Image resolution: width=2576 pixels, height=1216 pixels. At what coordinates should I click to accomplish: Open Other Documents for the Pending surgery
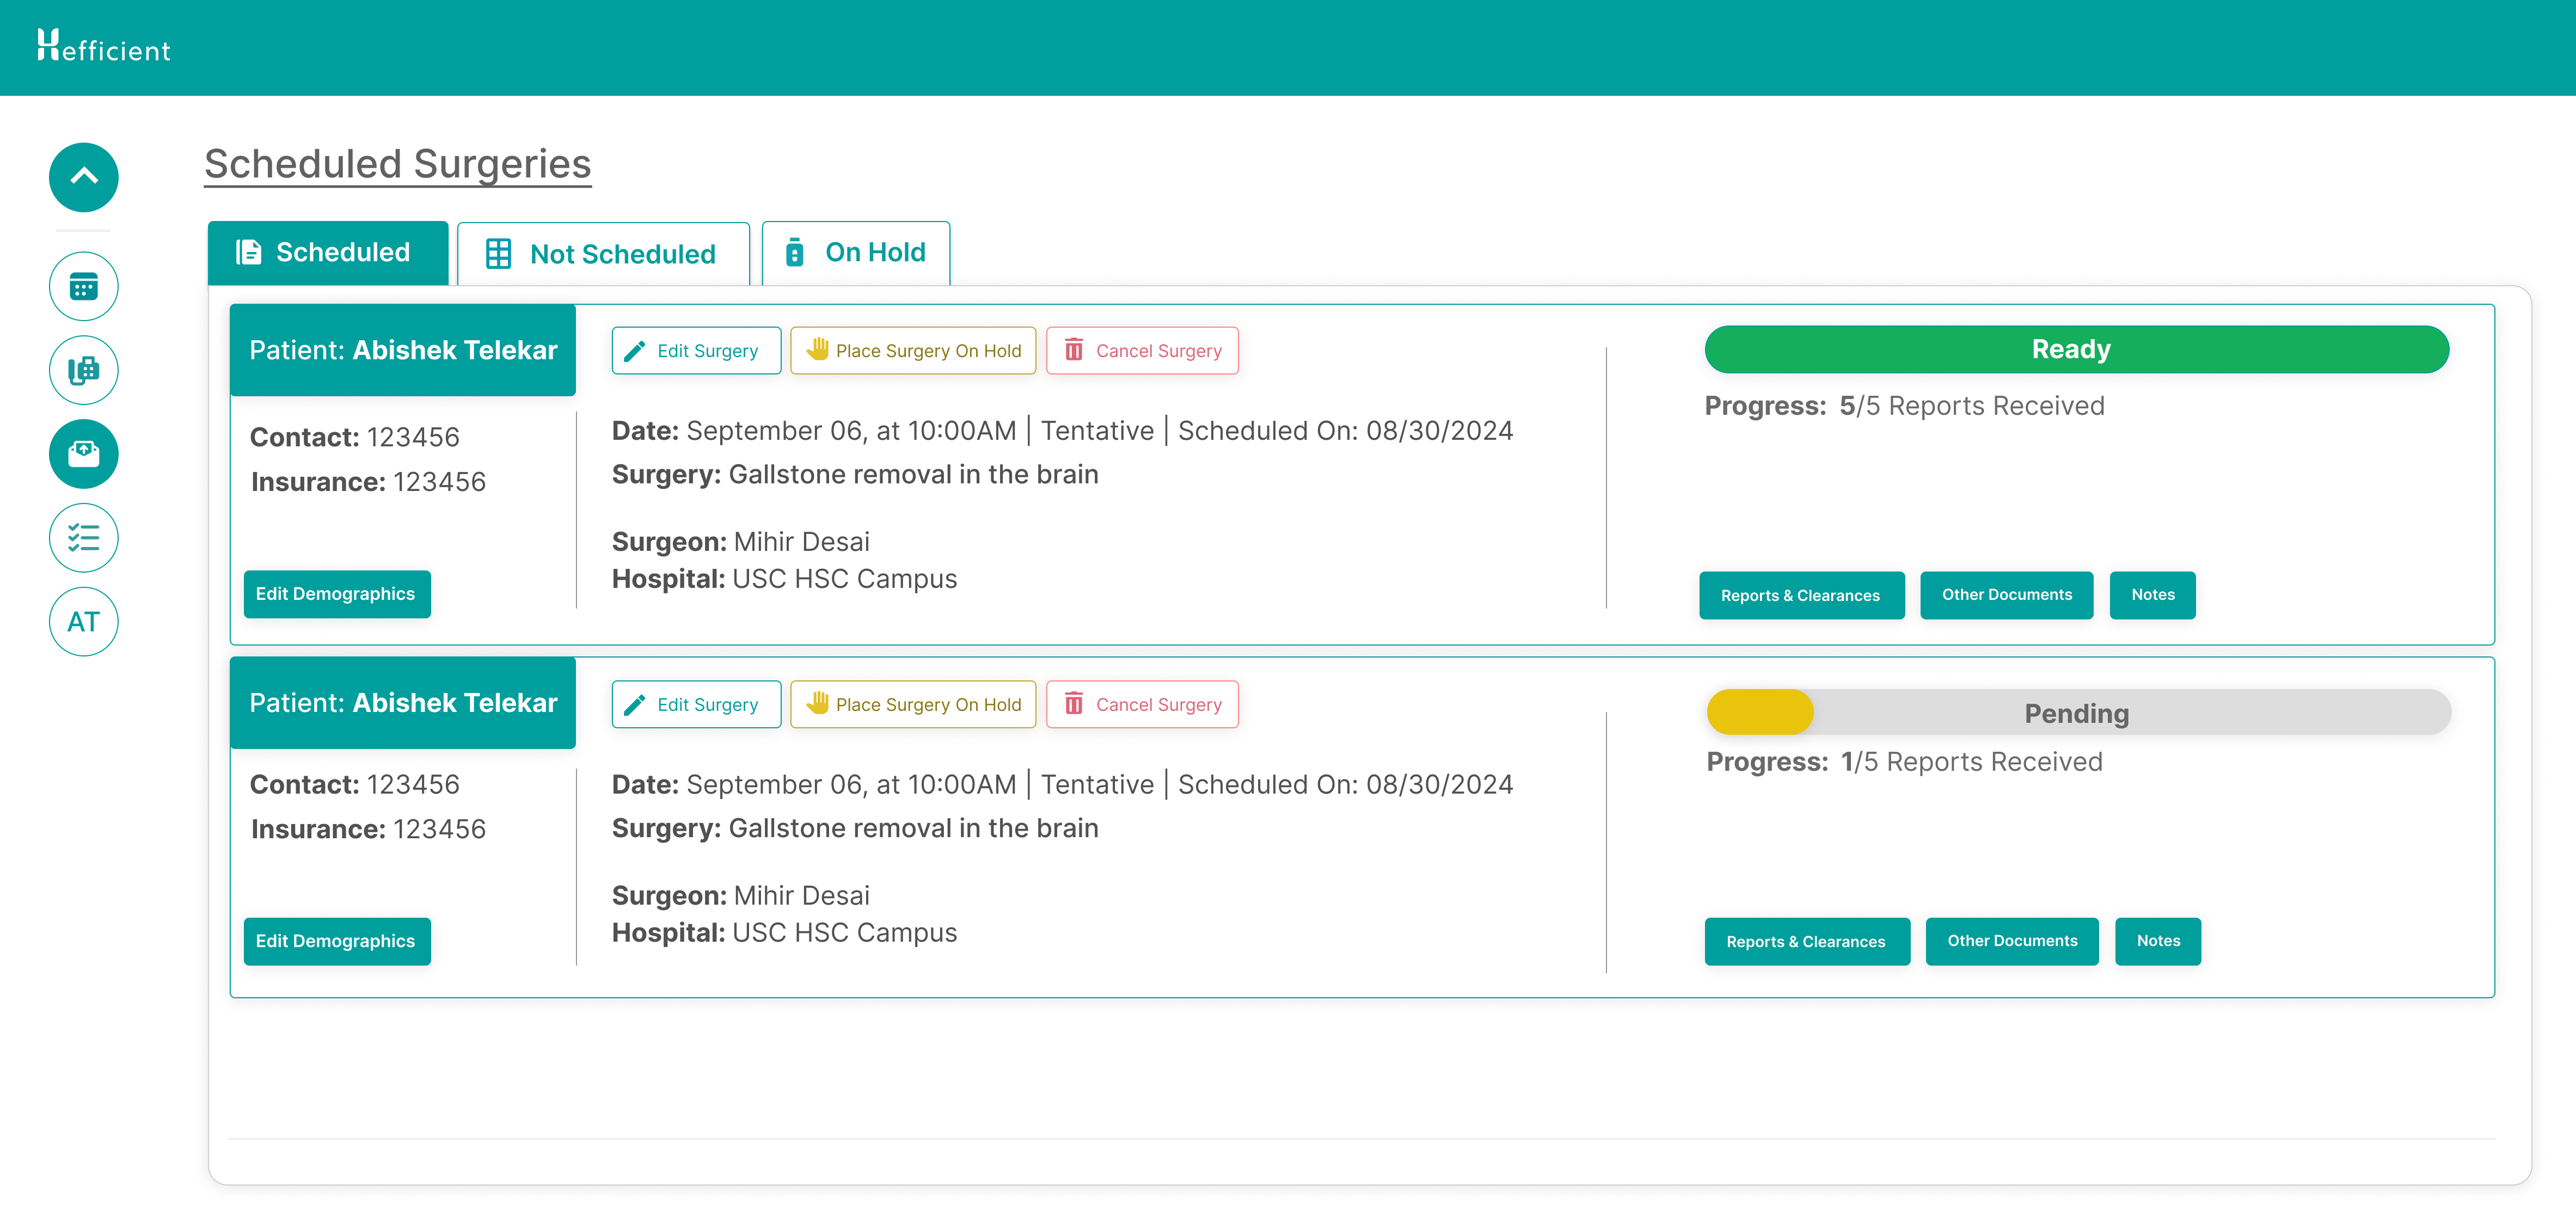[2013, 941]
